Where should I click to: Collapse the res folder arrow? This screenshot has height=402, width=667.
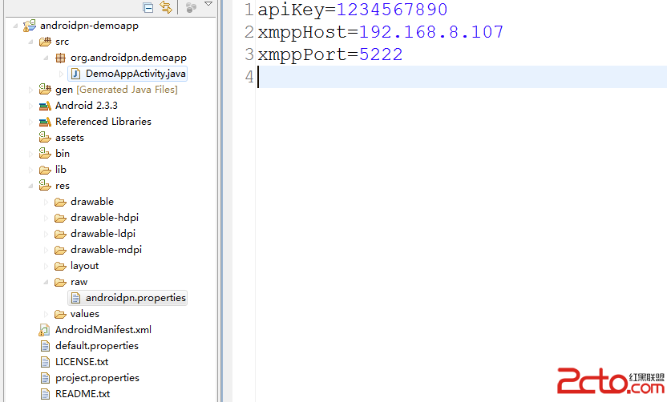[x=30, y=186]
